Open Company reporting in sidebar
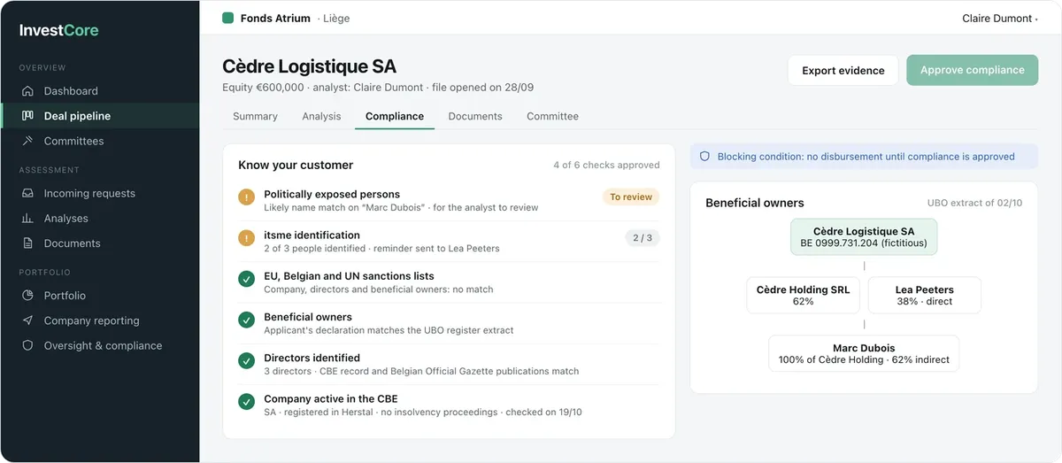The height and width of the screenshot is (463, 1062). pos(100,320)
